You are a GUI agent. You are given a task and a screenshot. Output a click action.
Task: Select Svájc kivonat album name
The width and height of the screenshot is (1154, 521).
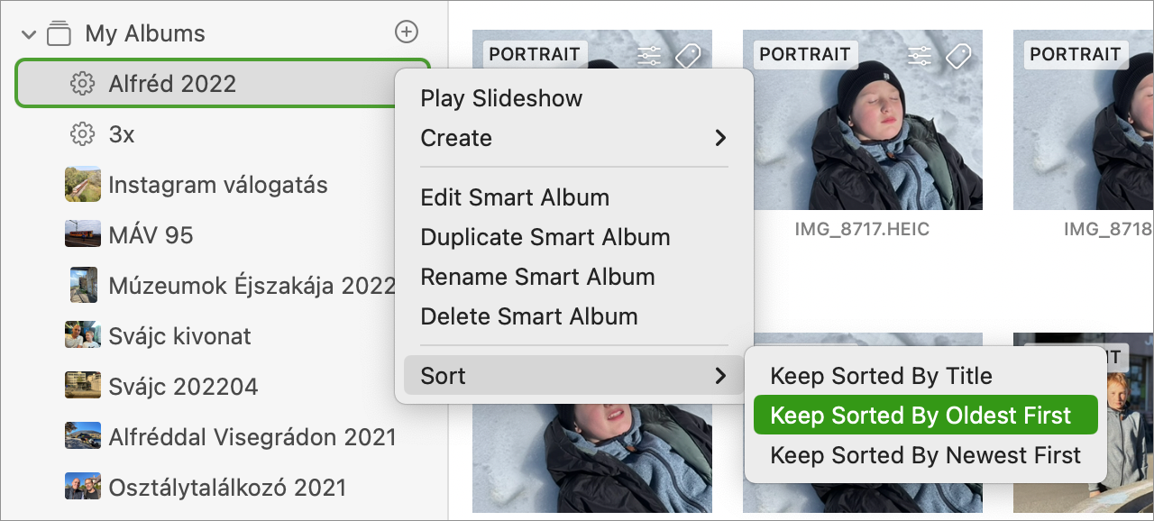click(x=180, y=336)
